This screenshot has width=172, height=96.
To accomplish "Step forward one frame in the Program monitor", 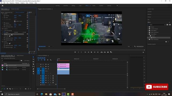I will pos(95,52).
